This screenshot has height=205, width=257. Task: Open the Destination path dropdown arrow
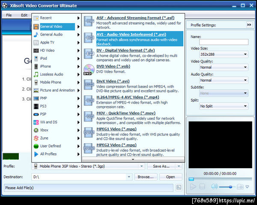coord(129,177)
